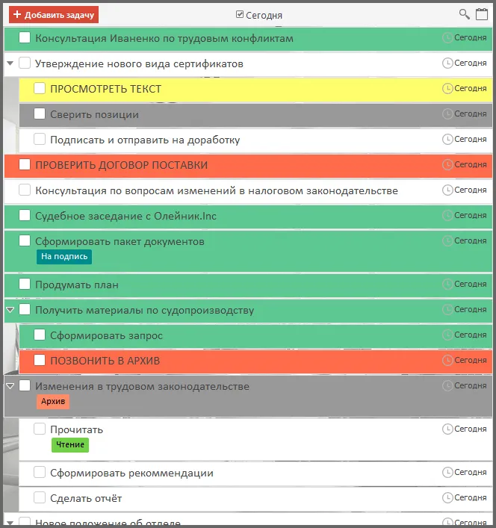This screenshot has width=496, height=528.
Task: Click the search magnifier icon
Action: click(464, 14)
